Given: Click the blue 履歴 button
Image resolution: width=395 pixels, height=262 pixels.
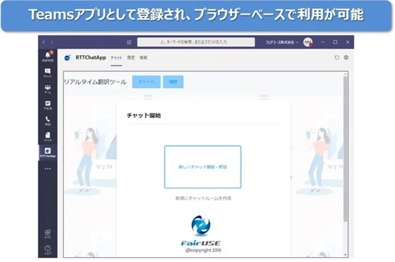Looking at the screenshot, I should (x=173, y=82).
